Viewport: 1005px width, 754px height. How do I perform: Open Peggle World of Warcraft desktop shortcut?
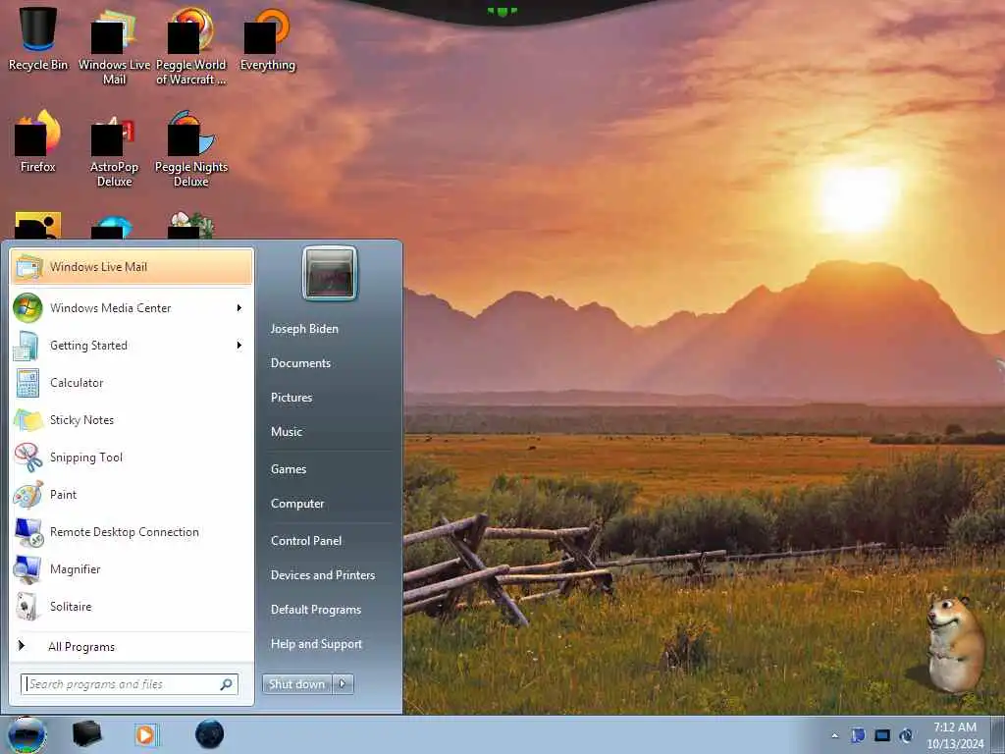click(x=191, y=46)
